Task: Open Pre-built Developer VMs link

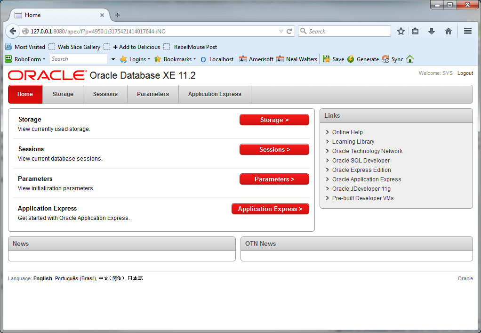Action: point(363,198)
